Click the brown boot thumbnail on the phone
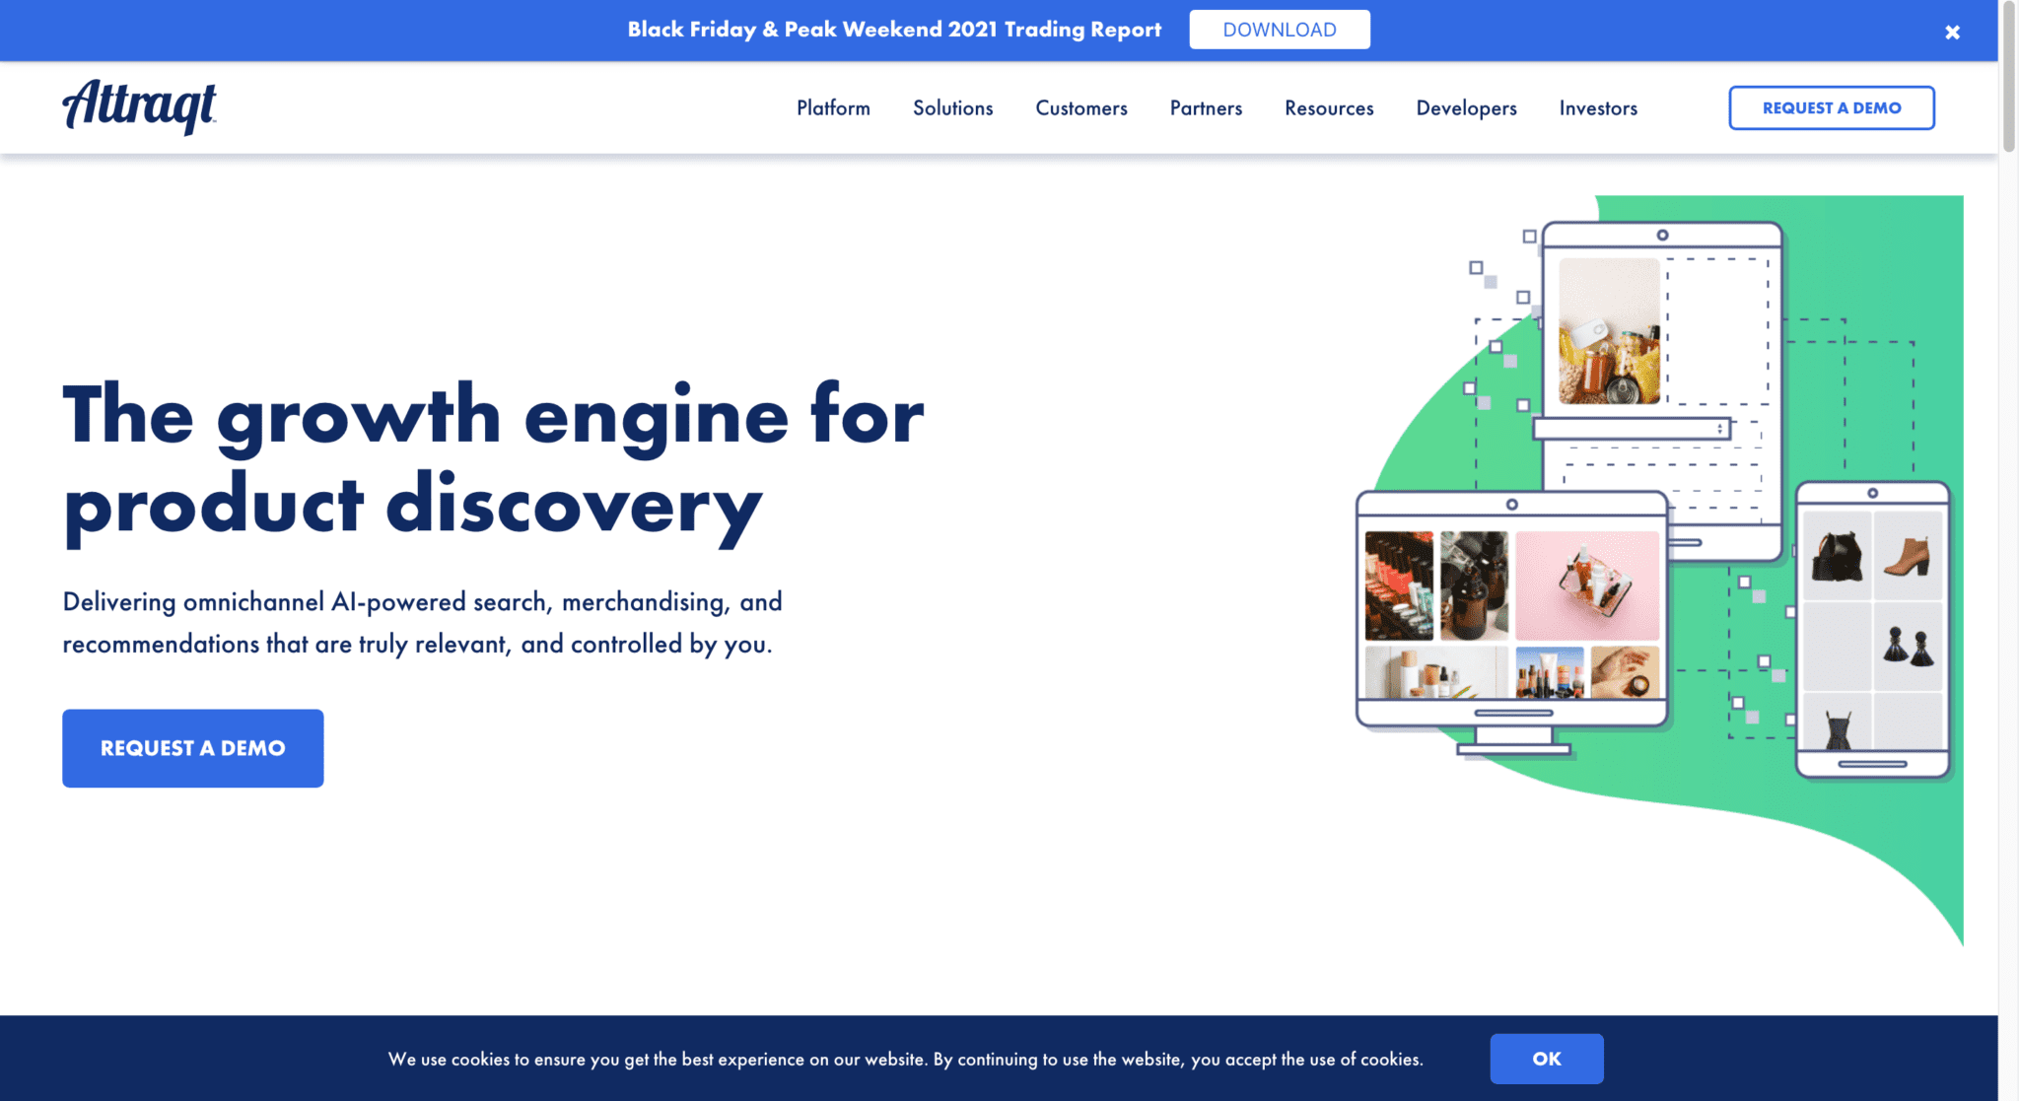 [x=1909, y=556]
